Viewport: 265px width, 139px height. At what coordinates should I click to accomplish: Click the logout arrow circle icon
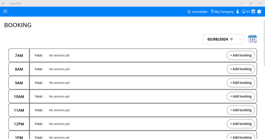[x=259, y=12]
